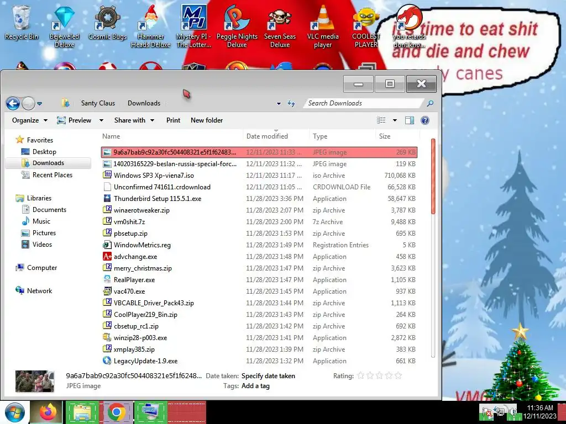Screen dimensions: 566x424
Task: Click the RealPlayer.exe file icon
Action: tap(107, 279)
